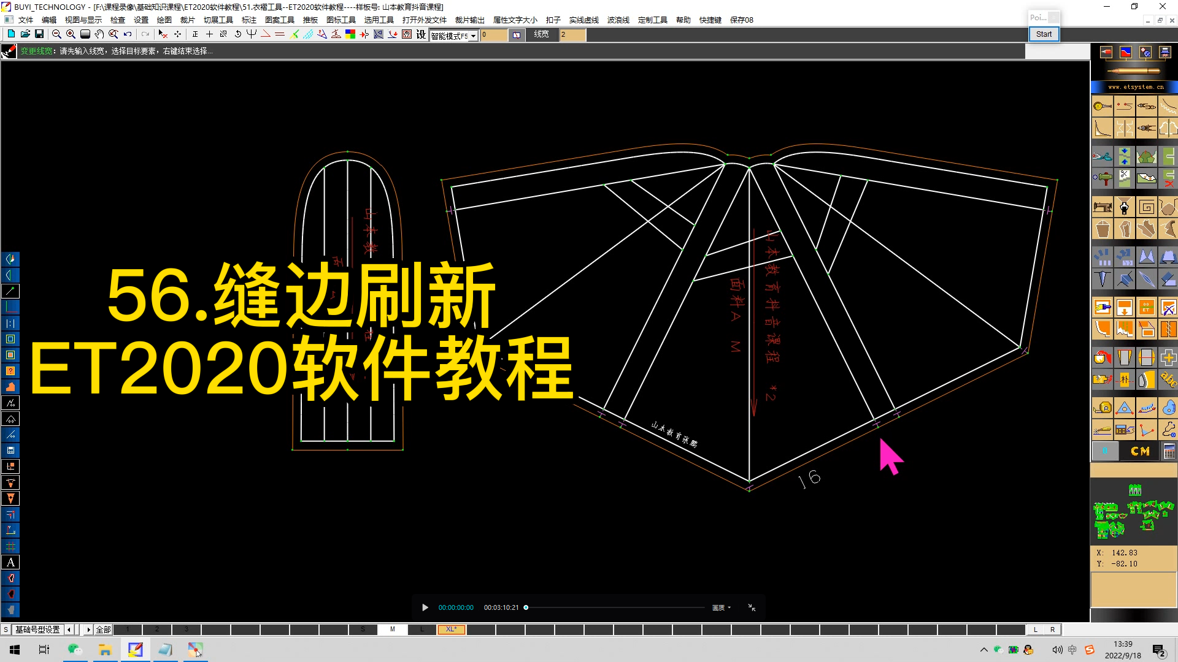The image size is (1178, 662).
Task: Click the left arrow next to 基础号型设置
Action: pos(69,630)
